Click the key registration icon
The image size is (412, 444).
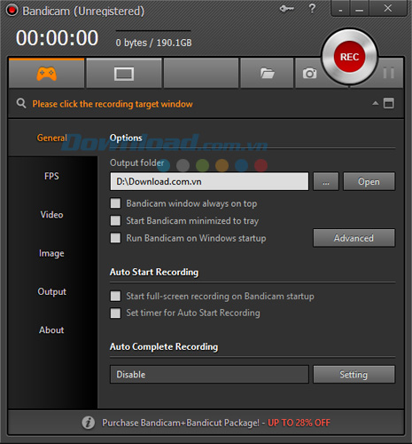pos(286,9)
